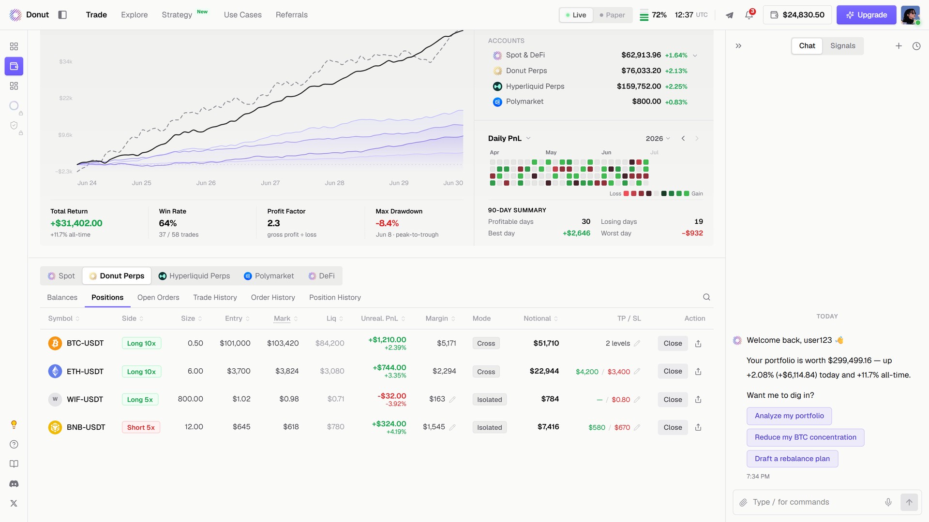Screen dimensions: 929x522
Task: Click the microphone icon in chat input
Action: tap(888, 502)
